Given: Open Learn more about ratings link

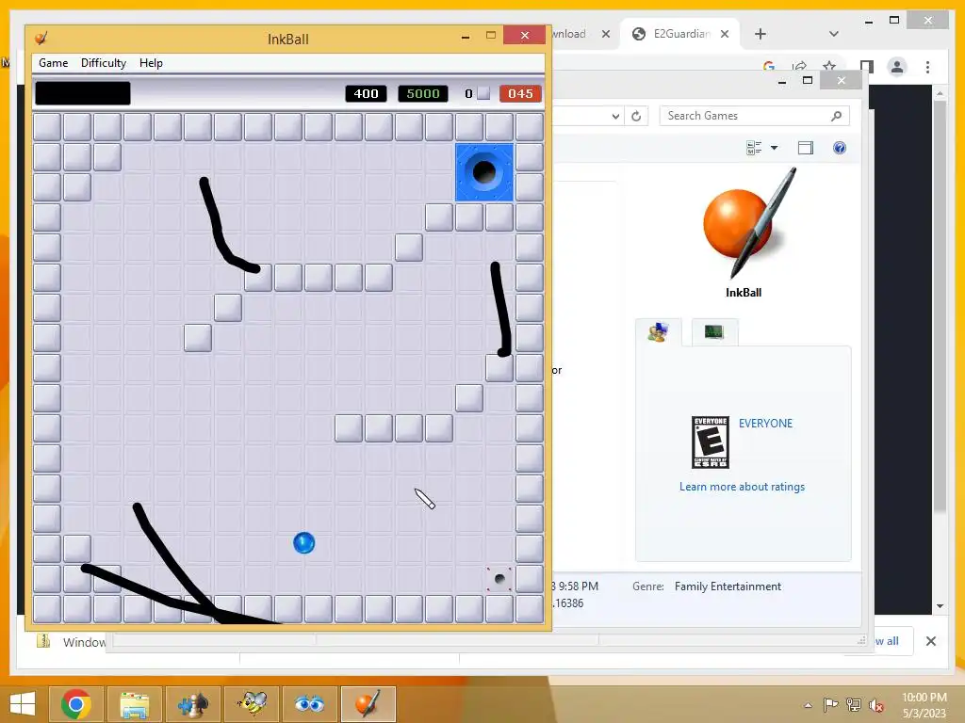Looking at the screenshot, I should pos(742,487).
